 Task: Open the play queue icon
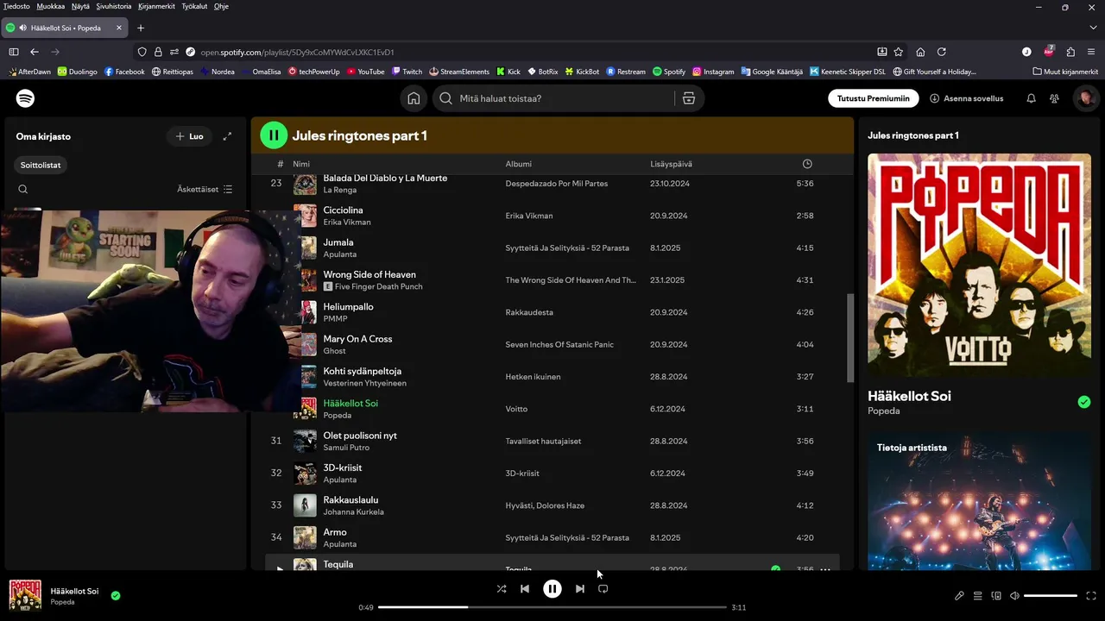(x=978, y=596)
